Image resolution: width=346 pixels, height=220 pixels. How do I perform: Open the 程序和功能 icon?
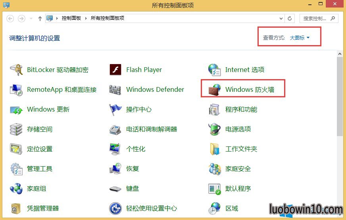click(x=214, y=110)
